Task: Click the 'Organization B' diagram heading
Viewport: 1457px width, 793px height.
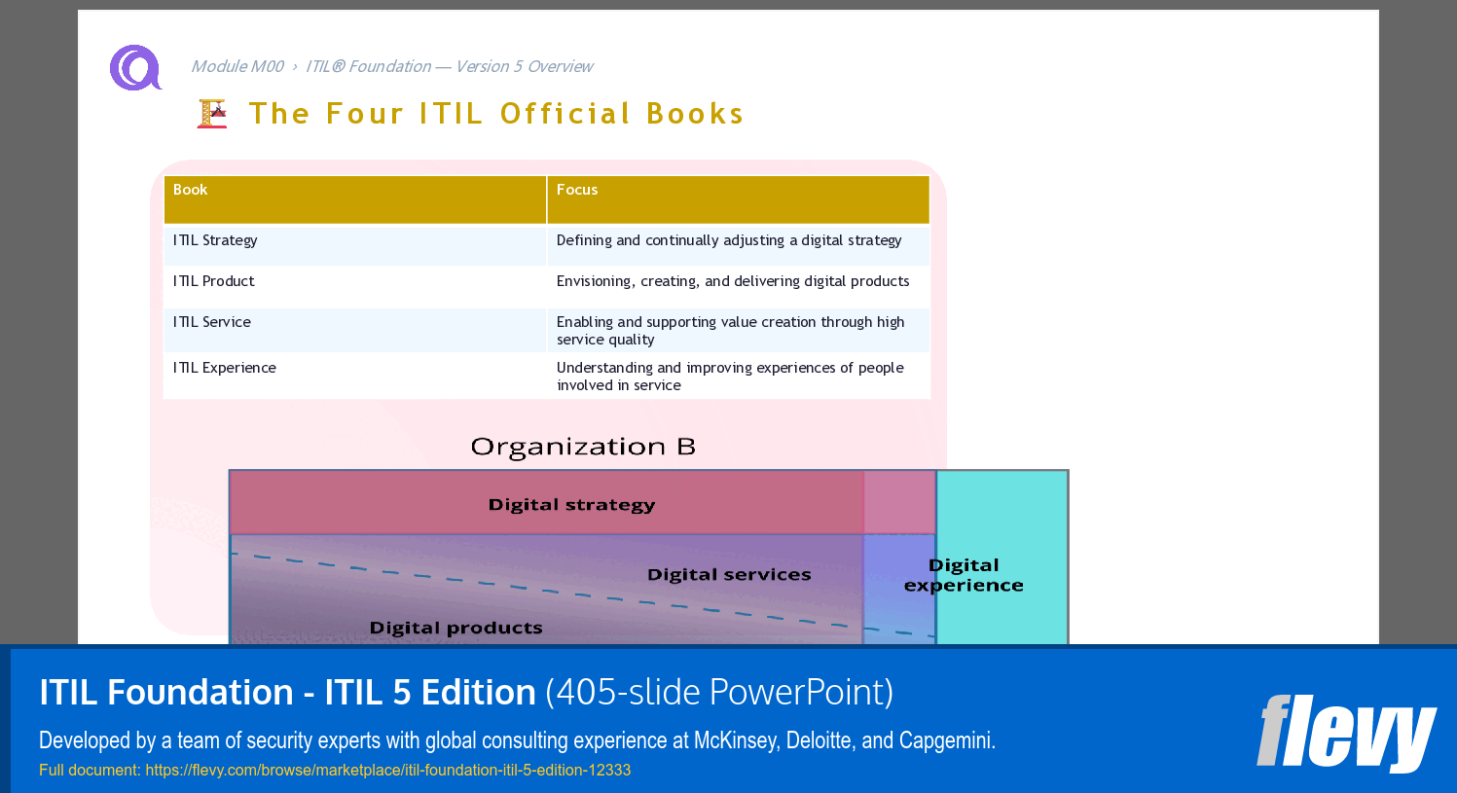Action: [583, 447]
